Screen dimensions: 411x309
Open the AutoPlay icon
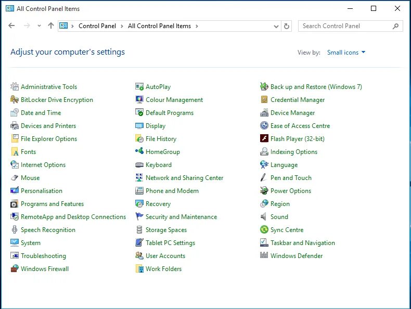click(x=139, y=86)
